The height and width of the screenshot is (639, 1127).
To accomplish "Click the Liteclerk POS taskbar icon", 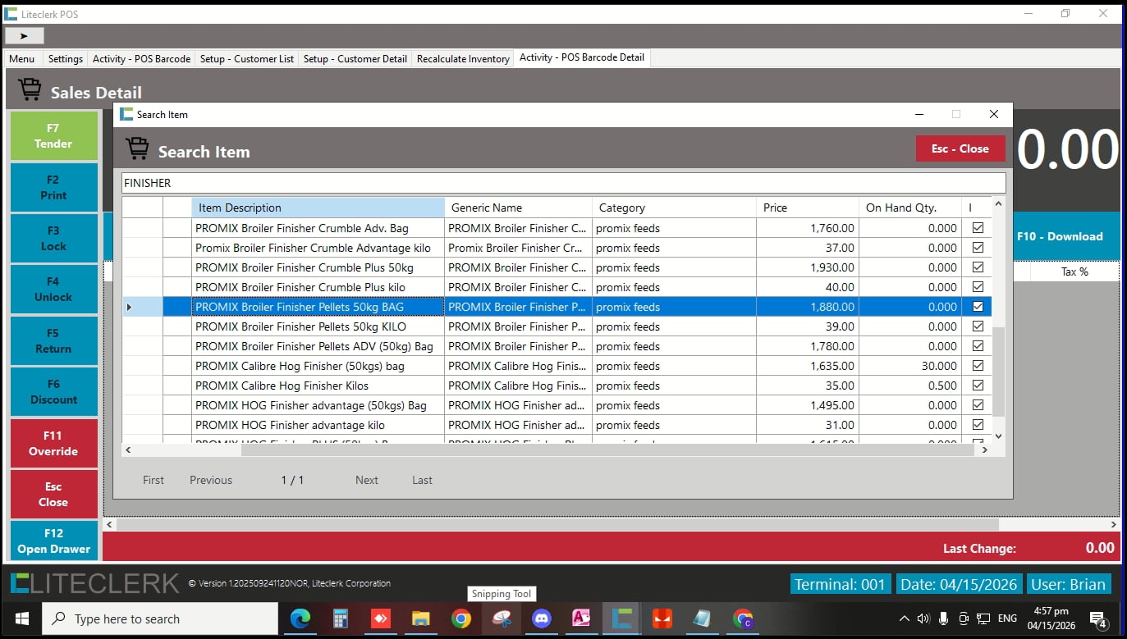I will 621,618.
